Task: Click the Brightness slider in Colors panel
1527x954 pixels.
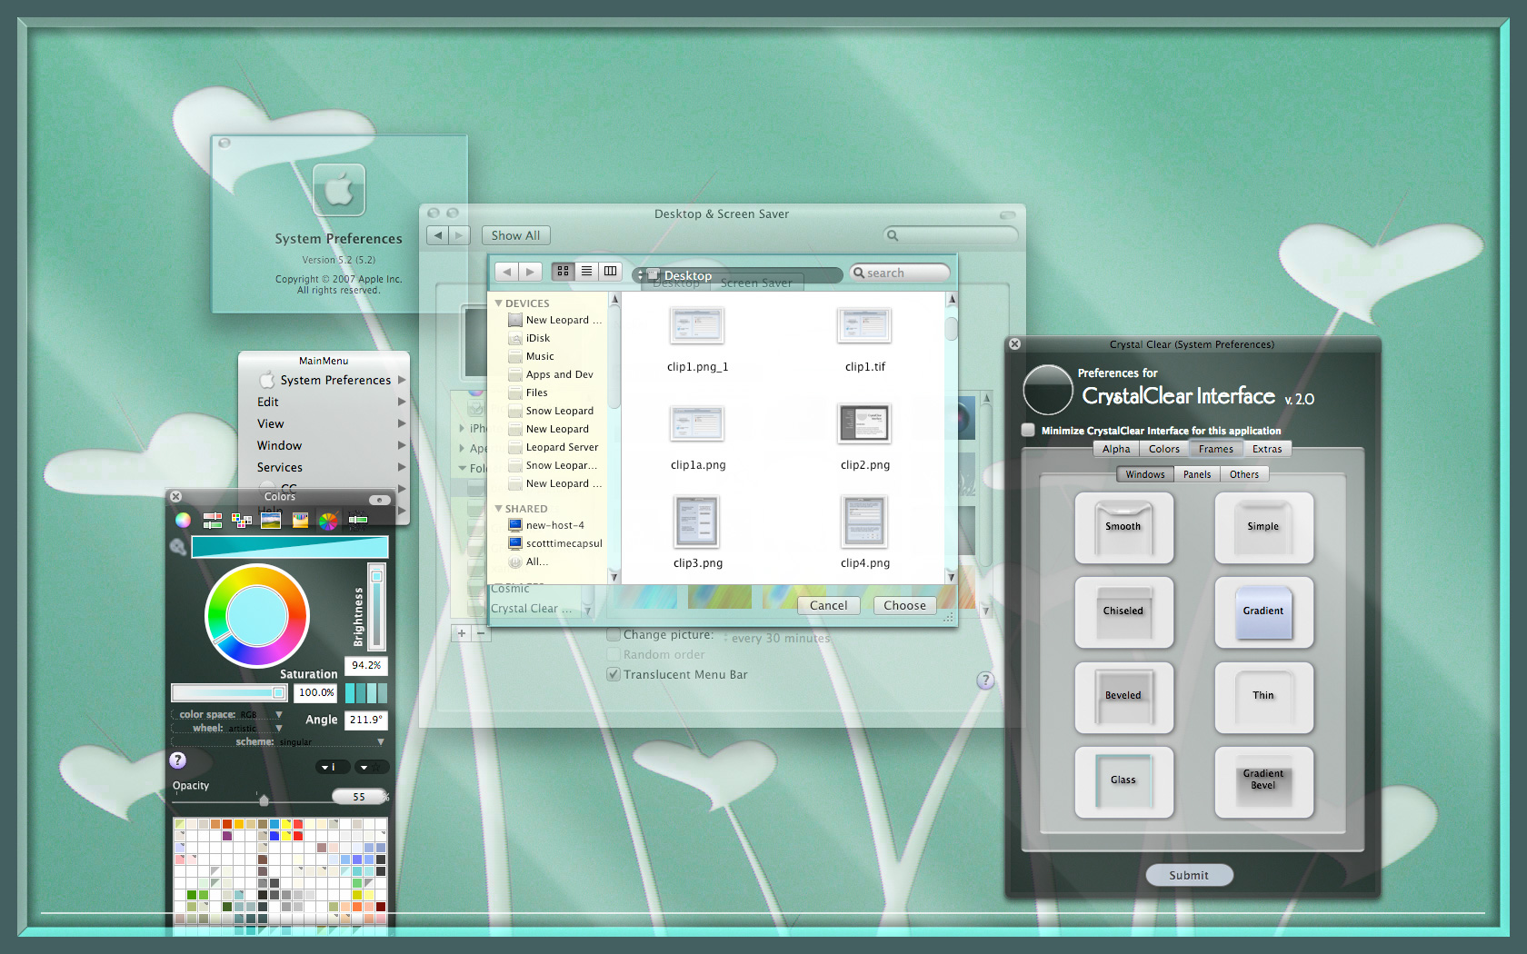Action: point(376,606)
